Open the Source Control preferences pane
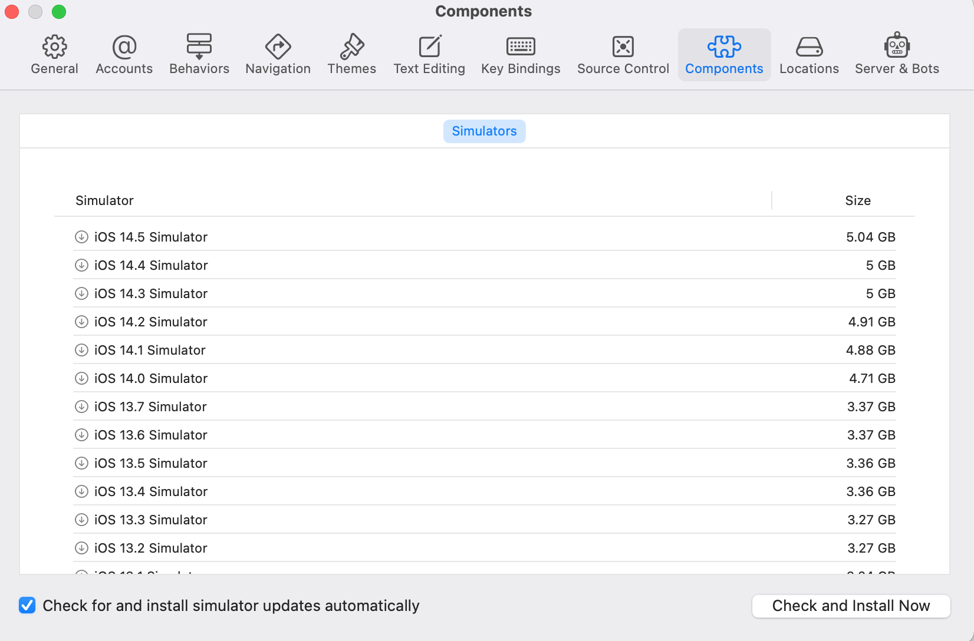Viewport: 974px width, 641px height. pos(623,55)
